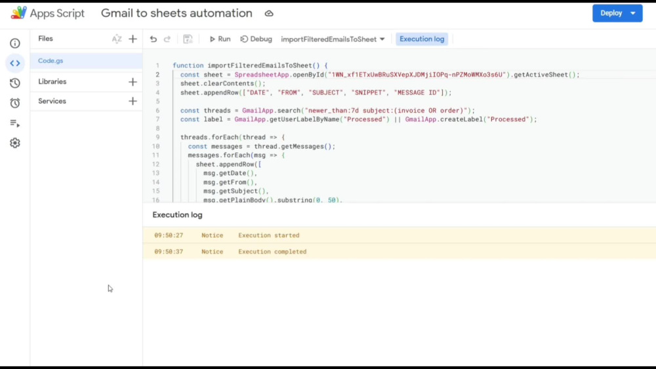Add a library with plus icon
This screenshot has width=656, height=369.
pyautogui.click(x=133, y=82)
